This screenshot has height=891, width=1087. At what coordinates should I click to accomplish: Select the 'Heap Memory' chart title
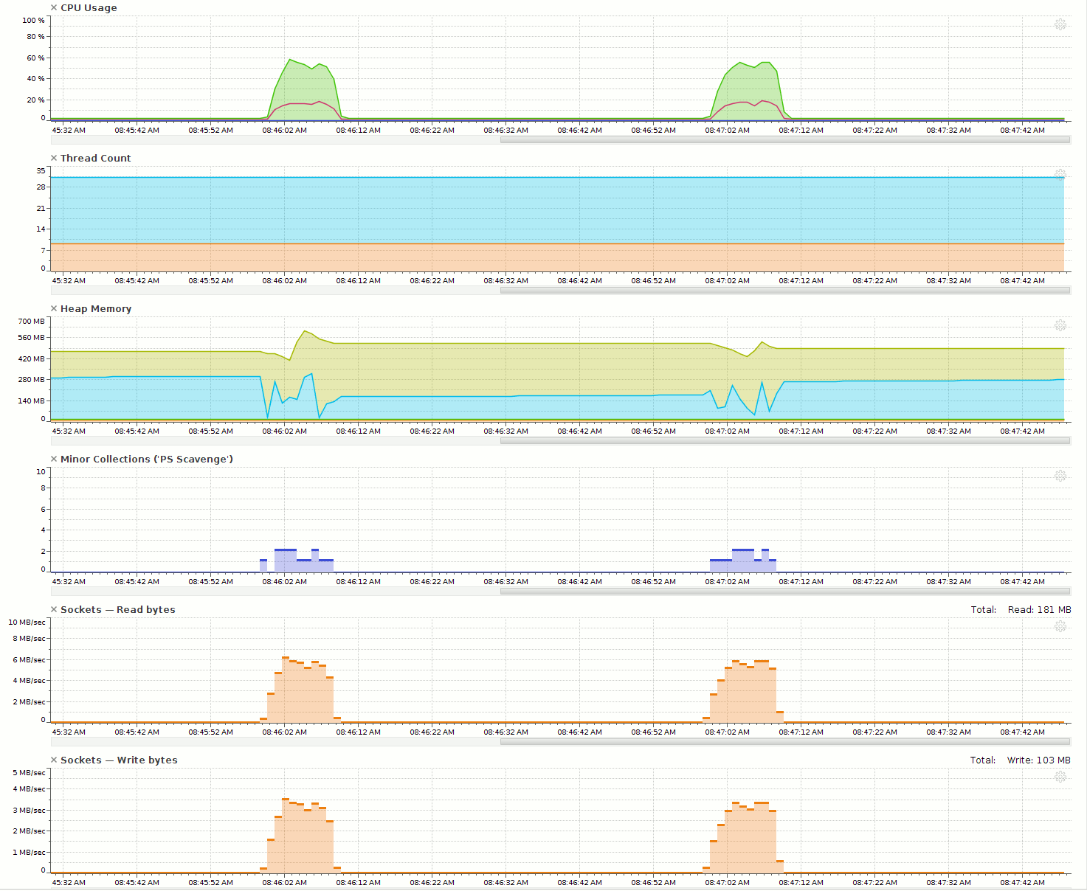click(96, 308)
